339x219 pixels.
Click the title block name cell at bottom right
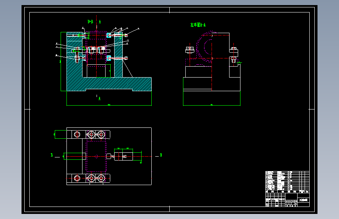(303, 200)
